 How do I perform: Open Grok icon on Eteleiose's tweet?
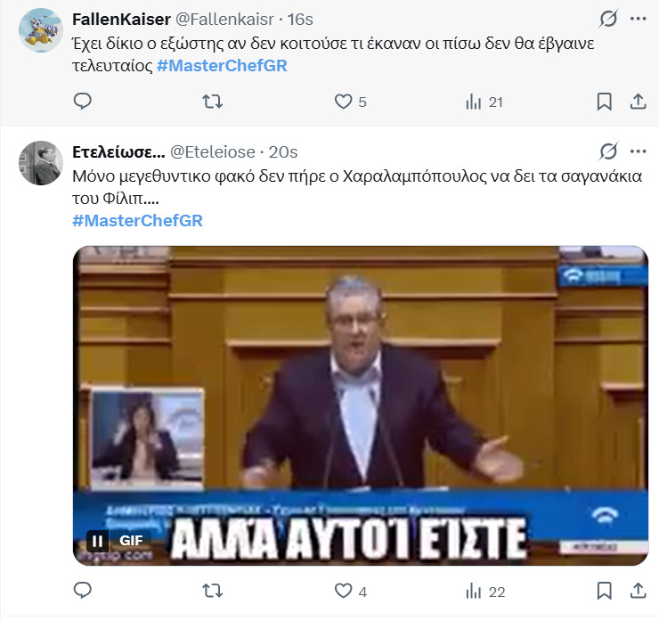608,151
